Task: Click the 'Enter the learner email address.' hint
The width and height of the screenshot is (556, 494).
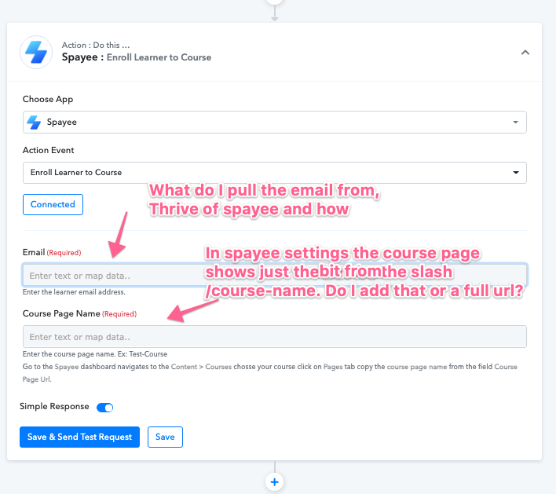Action: [x=74, y=292]
